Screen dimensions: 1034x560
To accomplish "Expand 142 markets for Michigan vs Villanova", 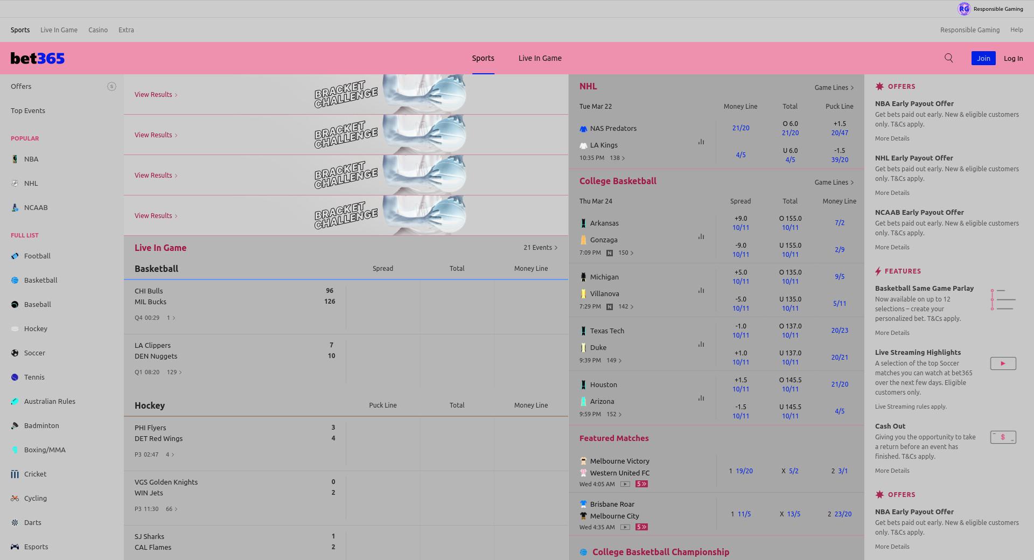I will 626,306.
